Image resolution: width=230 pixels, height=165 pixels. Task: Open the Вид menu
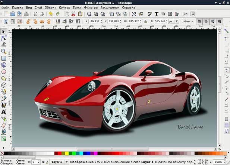(x=29, y=7)
